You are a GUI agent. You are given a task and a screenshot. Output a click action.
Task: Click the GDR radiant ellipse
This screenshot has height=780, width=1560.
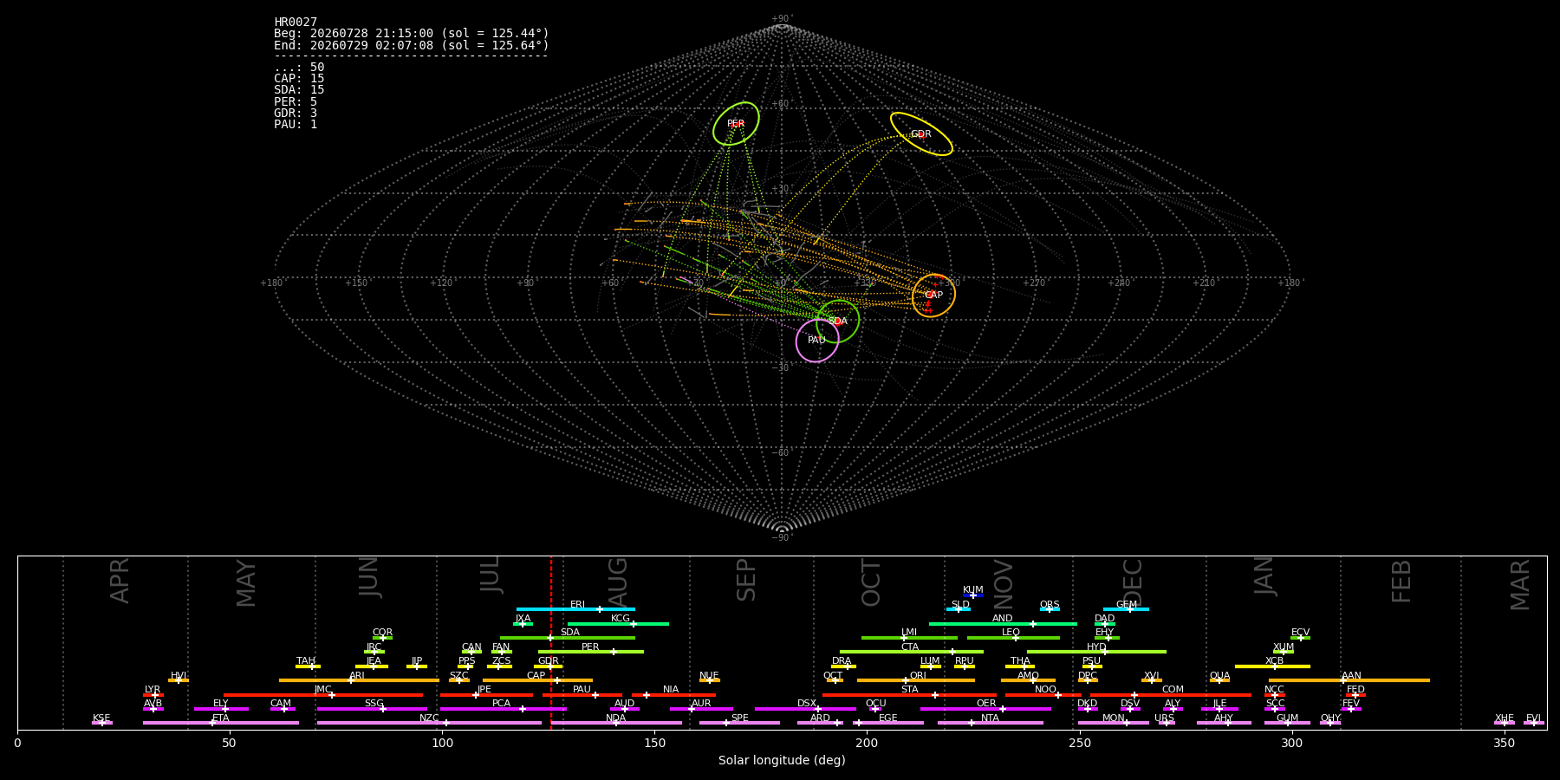point(921,133)
